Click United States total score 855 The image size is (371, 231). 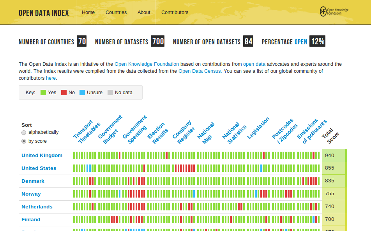pyautogui.click(x=330, y=168)
